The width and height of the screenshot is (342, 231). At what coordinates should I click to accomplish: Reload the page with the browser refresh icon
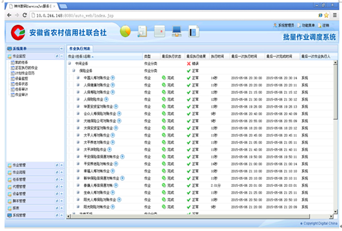point(25,15)
